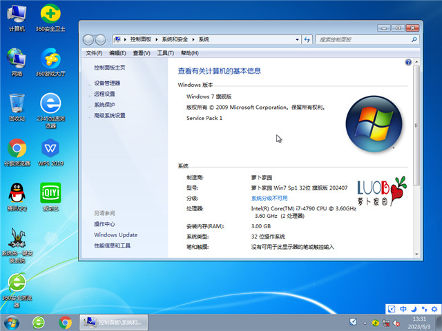Open 远程设置 link
The image size is (442, 331).
click(104, 94)
